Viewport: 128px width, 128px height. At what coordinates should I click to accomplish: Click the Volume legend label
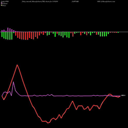point(5,4)
